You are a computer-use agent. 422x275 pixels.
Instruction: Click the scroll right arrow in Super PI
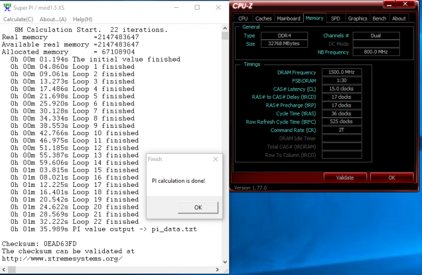coord(218,270)
